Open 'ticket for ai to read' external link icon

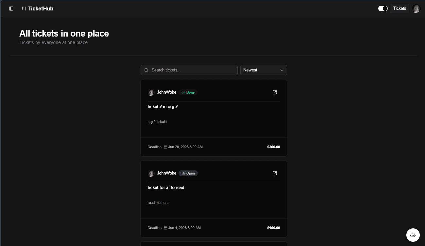pos(275,173)
